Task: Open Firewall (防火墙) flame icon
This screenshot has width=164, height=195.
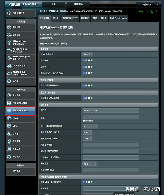Action: 9,134
